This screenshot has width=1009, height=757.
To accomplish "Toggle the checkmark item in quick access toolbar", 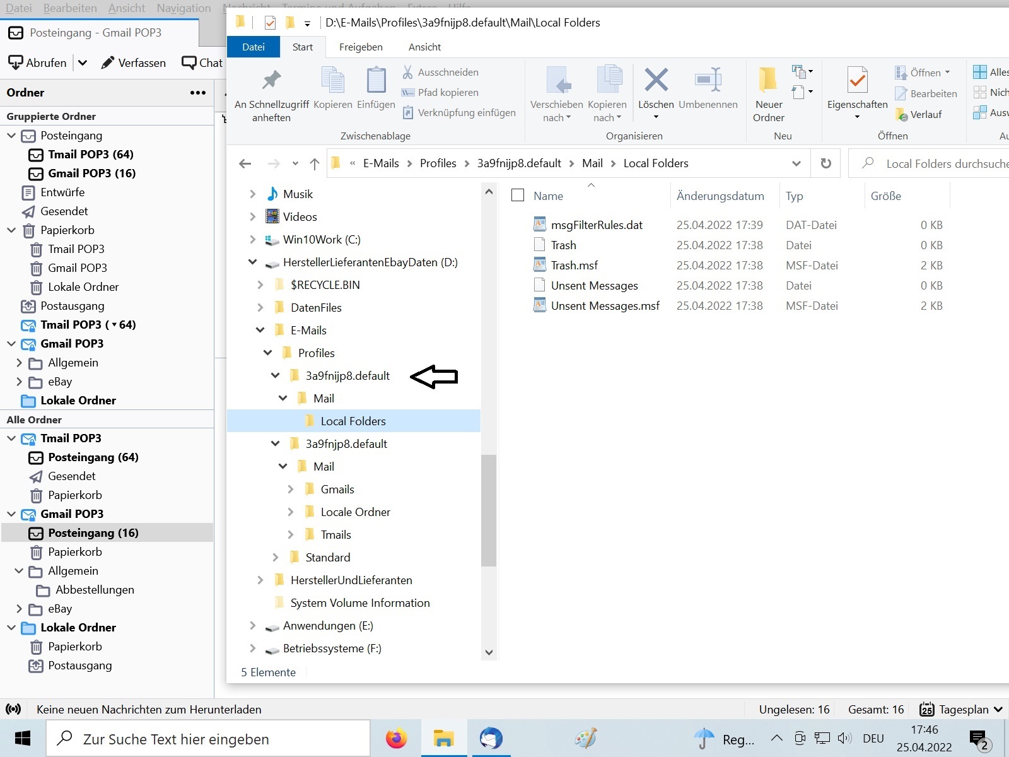I will (270, 23).
